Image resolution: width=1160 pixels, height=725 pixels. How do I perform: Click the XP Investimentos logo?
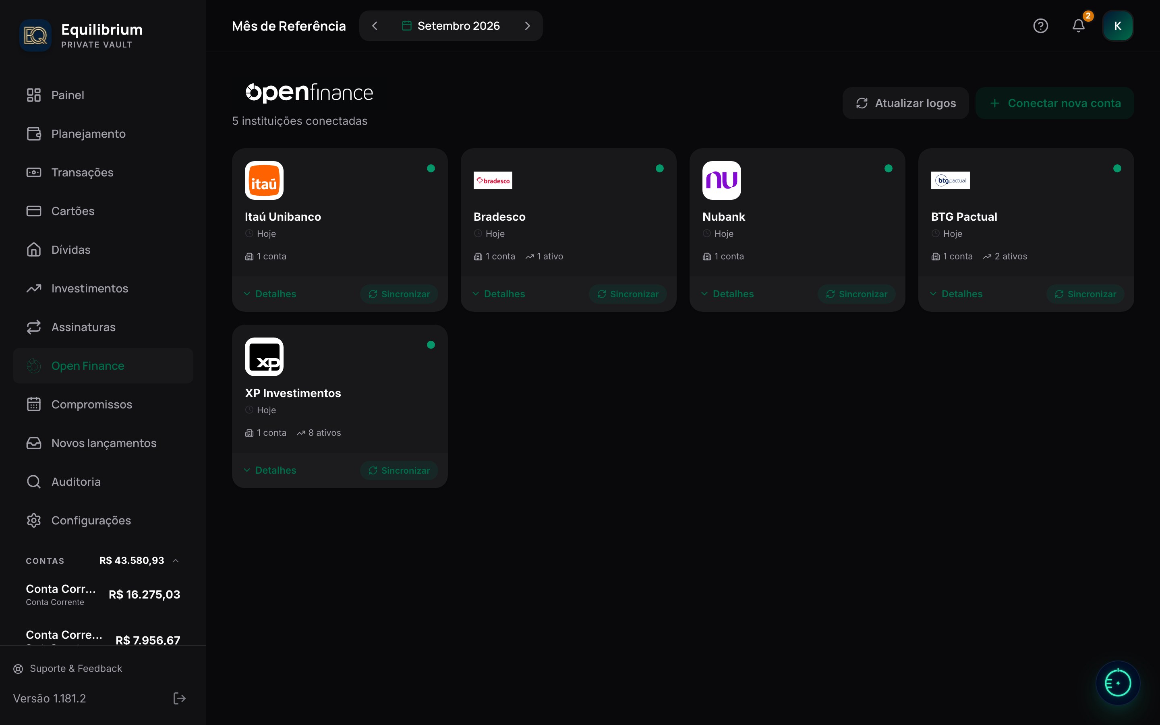(264, 357)
